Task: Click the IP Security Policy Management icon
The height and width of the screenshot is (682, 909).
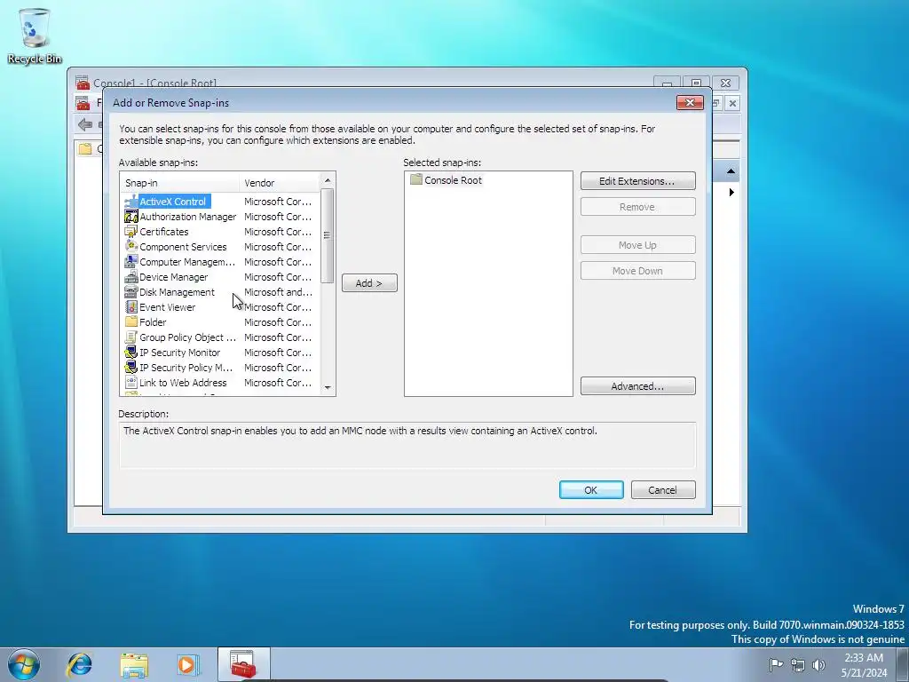Action: (131, 367)
